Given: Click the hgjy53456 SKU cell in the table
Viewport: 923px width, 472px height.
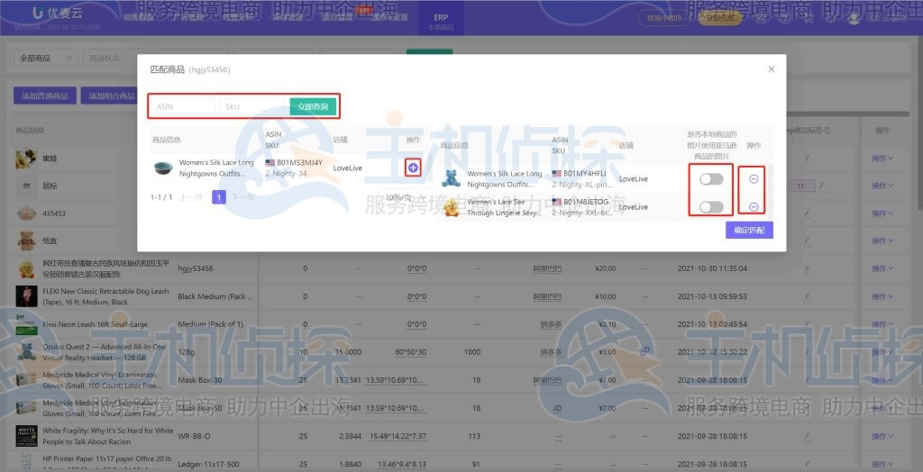Looking at the screenshot, I should [x=196, y=269].
